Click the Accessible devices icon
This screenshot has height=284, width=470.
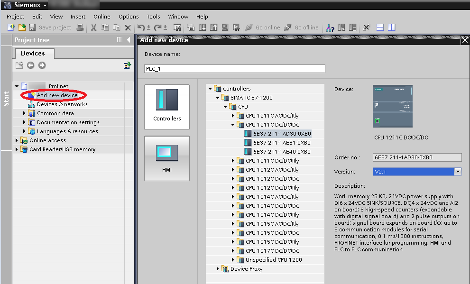click(x=330, y=27)
